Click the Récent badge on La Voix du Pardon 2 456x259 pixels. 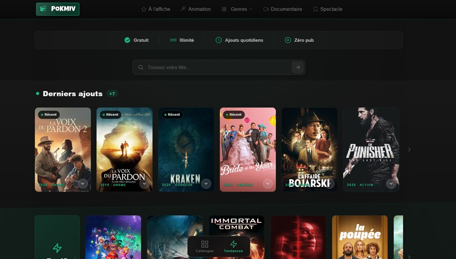coord(49,114)
